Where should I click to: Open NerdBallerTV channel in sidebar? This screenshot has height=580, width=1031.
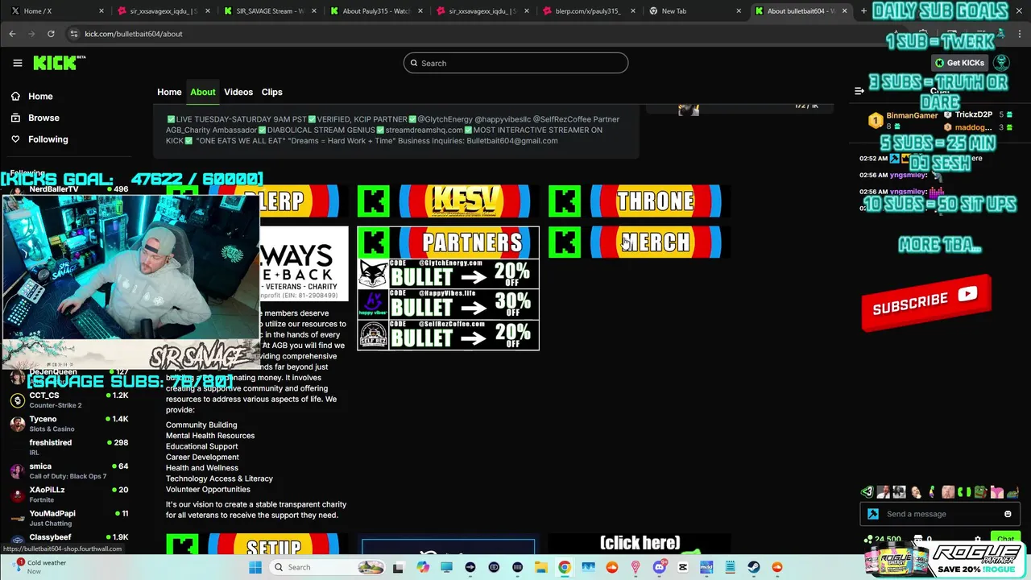(69, 189)
